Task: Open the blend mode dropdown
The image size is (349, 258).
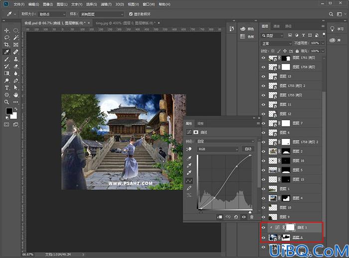Action: [276, 43]
